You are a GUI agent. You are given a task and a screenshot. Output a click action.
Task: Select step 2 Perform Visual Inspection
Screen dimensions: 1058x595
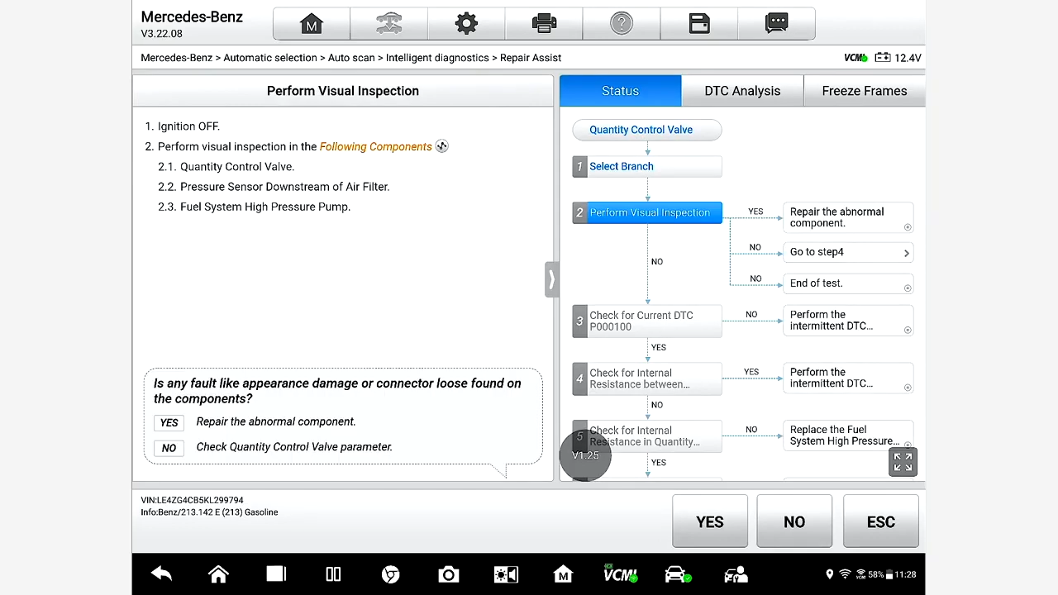point(646,212)
